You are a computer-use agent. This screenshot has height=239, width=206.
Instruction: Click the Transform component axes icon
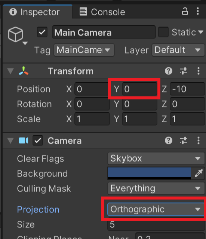click(x=24, y=71)
